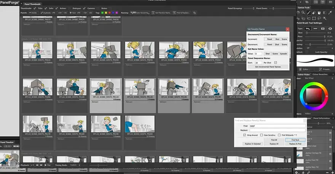335x174 pixels.
Task: Click the plus icon to add a layer
Action: (332, 172)
